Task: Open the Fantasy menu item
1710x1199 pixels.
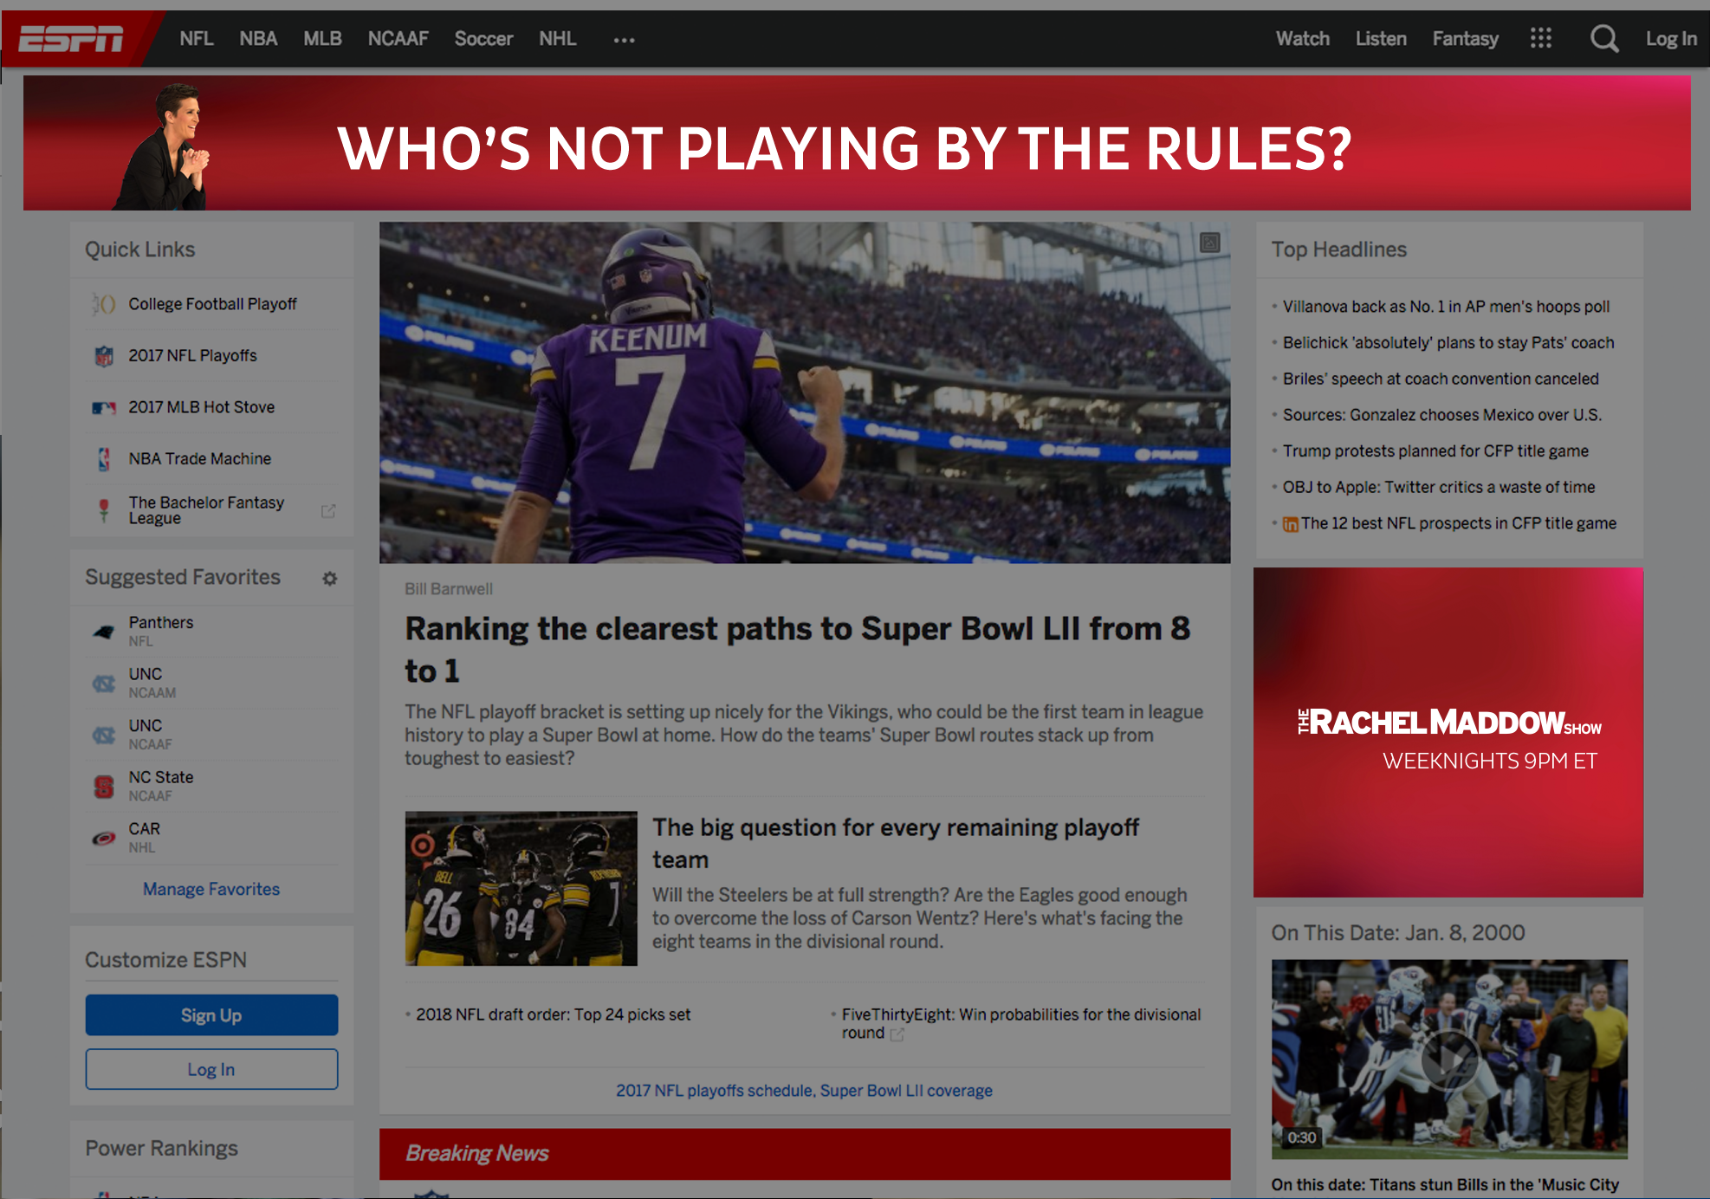Action: pyautogui.click(x=1465, y=39)
